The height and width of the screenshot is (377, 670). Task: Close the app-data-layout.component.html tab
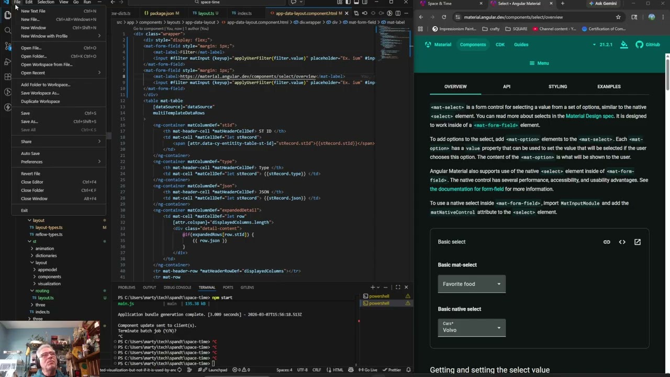coord(347,13)
